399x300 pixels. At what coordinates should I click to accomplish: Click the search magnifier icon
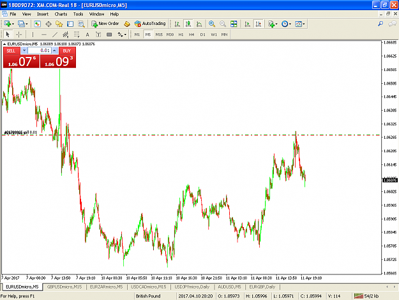380,24
